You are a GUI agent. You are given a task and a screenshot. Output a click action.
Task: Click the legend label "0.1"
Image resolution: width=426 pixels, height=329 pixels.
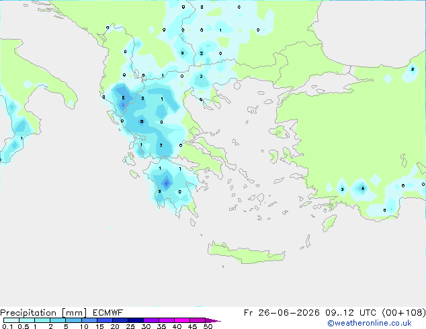point(7,326)
